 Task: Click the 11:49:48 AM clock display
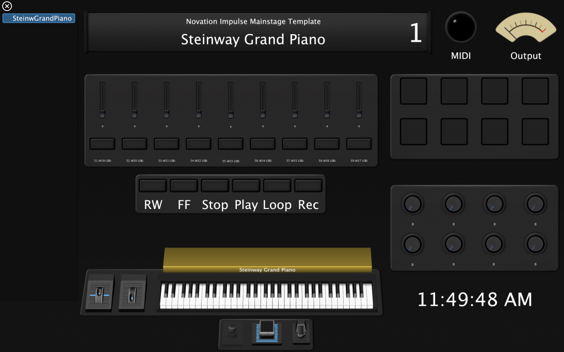coord(475,299)
